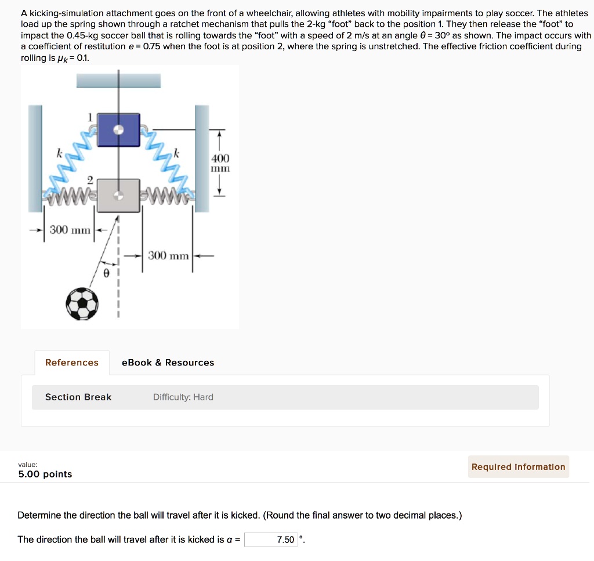The image size is (594, 561).
Task: Open the eBook & Resources tab
Action: 167,362
